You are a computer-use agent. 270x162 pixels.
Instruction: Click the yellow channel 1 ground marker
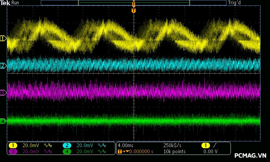[x=3, y=38]
